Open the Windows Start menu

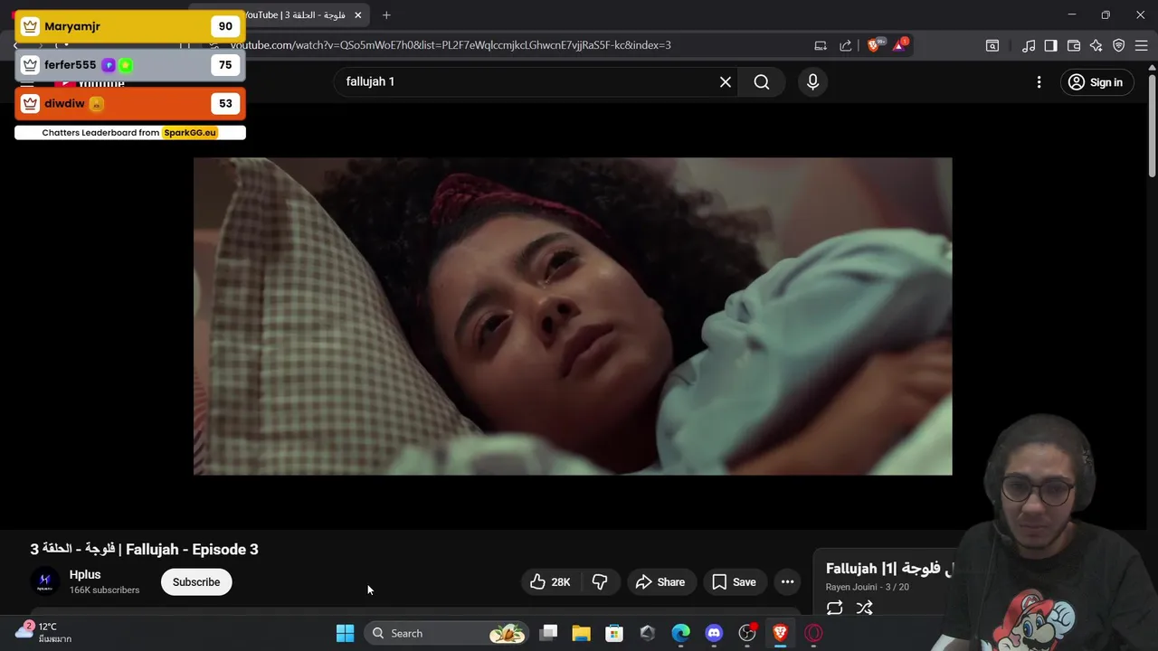click(x=345, y=633)
